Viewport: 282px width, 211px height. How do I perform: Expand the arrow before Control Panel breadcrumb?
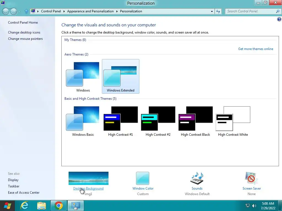38,11
